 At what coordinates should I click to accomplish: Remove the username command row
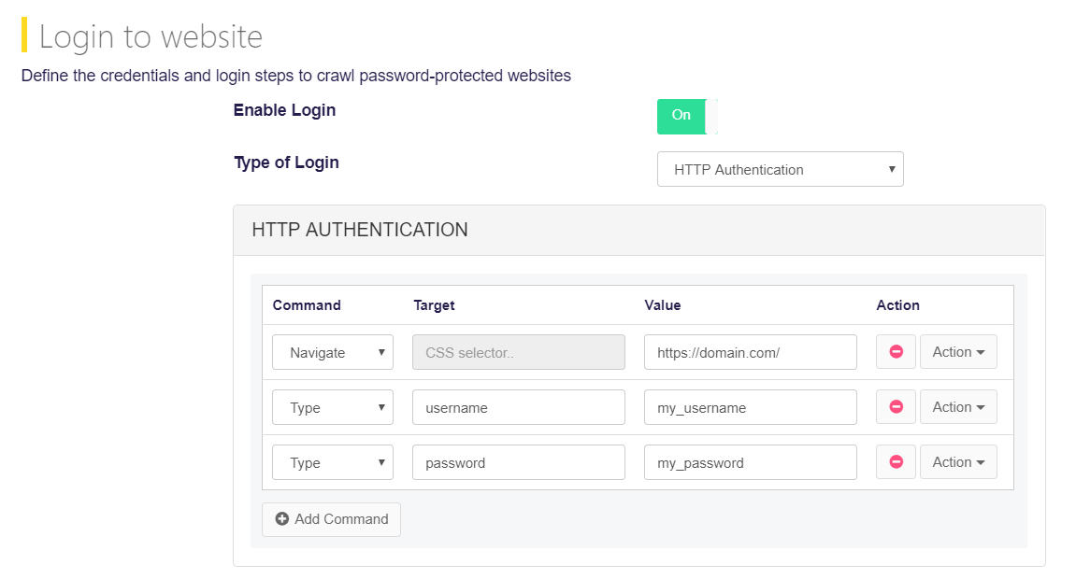896,407
